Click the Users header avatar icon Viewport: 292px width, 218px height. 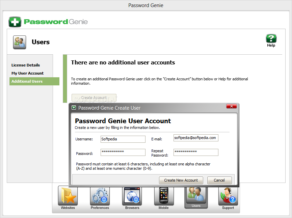[20, 42]
